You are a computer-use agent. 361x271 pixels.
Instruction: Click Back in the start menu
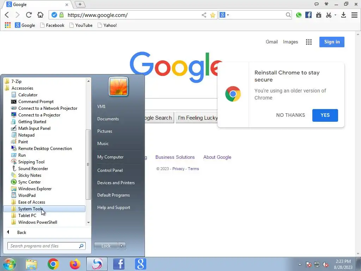[22, 232]
